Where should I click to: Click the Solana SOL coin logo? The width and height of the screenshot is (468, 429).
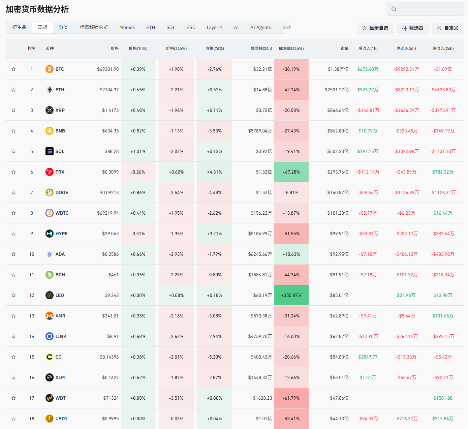coord(50,151)
